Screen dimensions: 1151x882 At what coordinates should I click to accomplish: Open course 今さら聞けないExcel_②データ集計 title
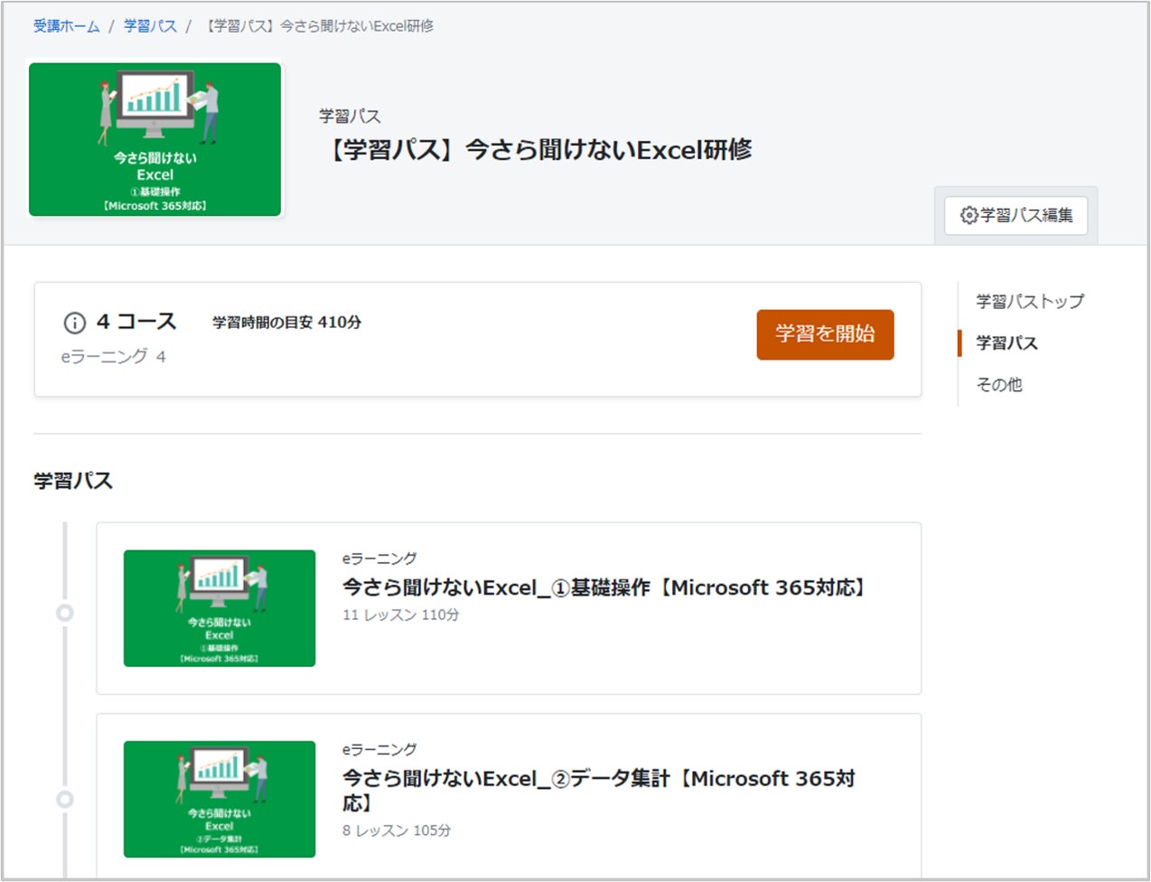(599, 790)
